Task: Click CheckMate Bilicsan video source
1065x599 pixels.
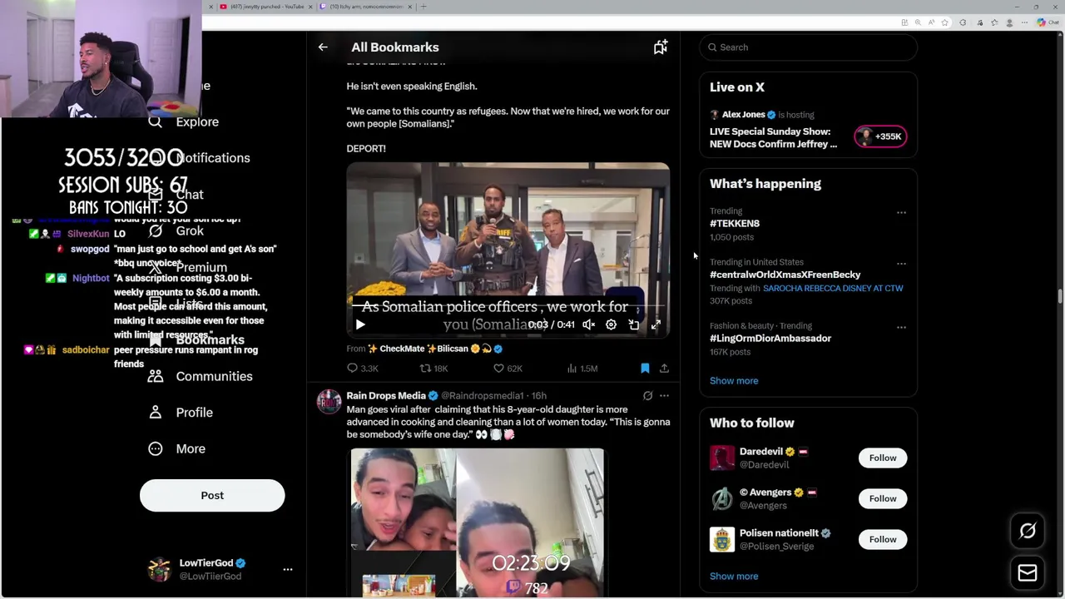Action: pyautogui.click(x=434, y=349)
